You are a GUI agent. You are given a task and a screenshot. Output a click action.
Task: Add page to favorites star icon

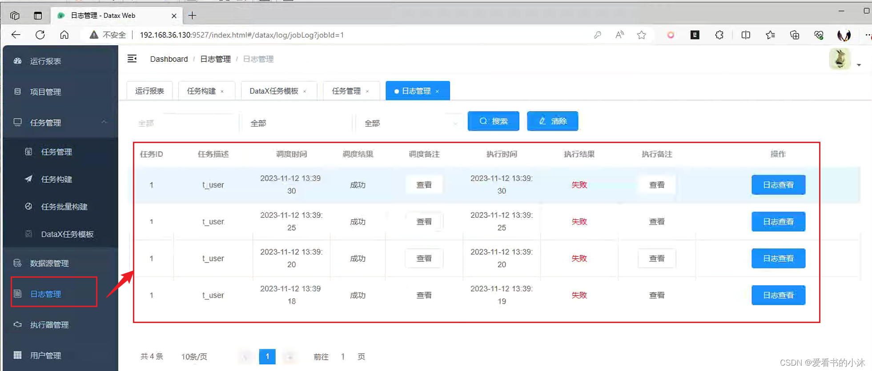[641, 35]
